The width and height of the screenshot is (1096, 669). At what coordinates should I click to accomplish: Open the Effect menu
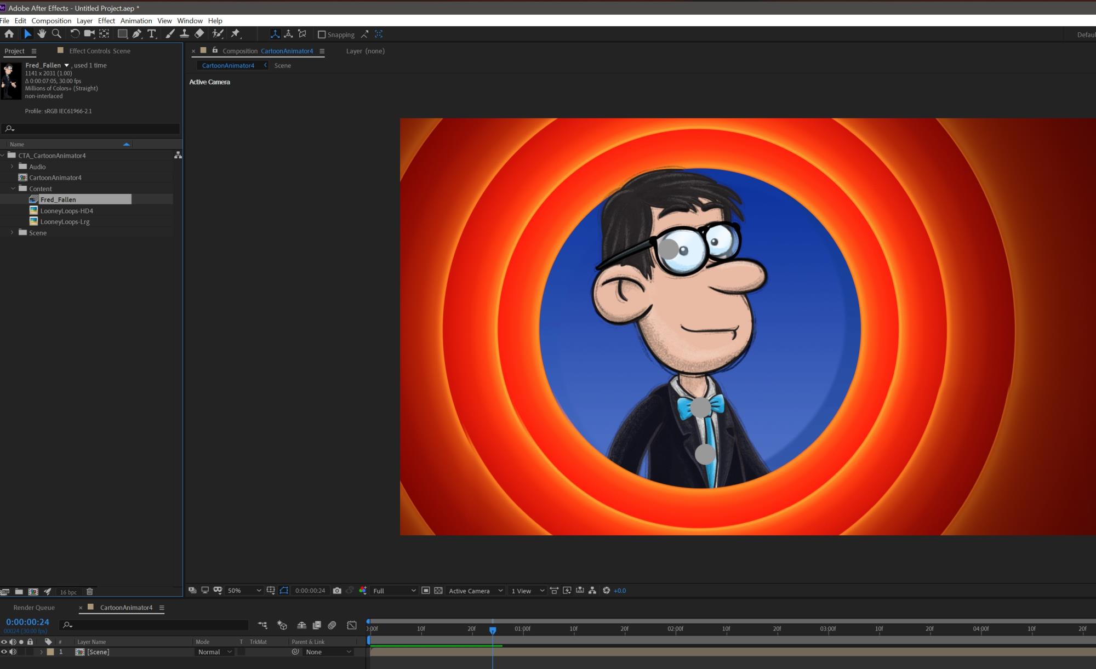tap(106, 21)
